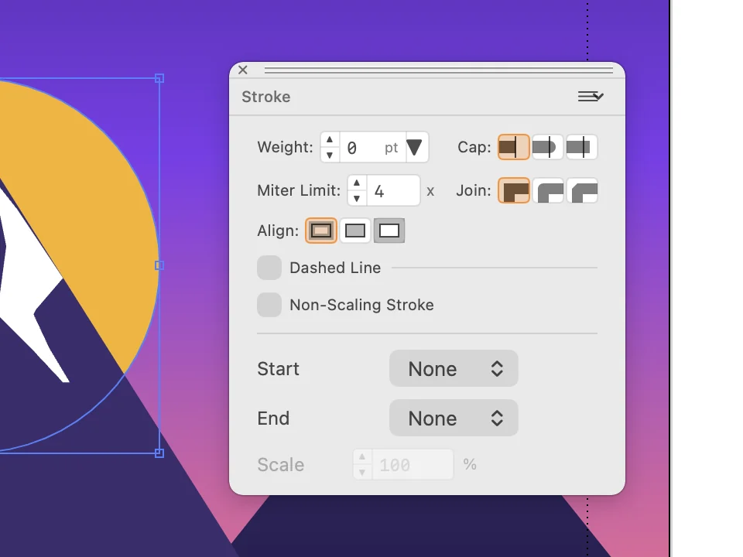Select the round join icon
This screenshot has height=557, width=743.
coord(548,191)
